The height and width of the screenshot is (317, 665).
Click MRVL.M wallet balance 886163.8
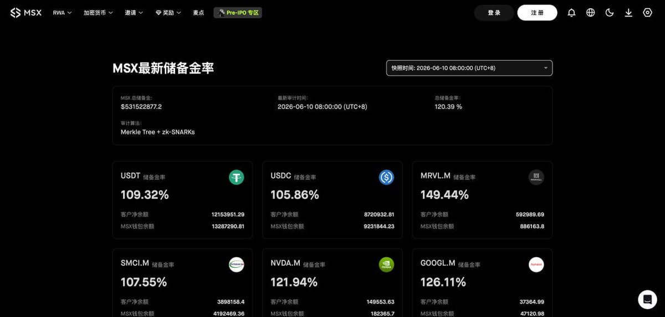[x=532, y=226]
